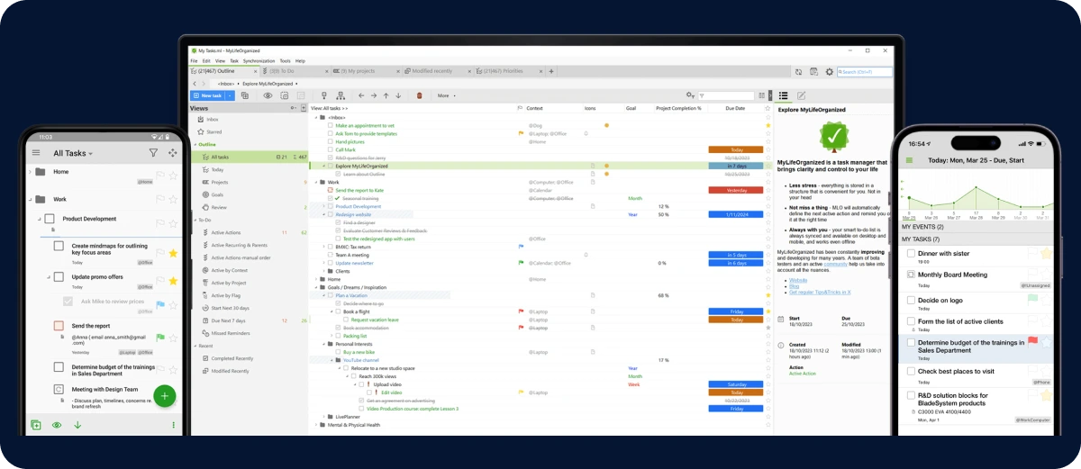Open the Website link in notes panel
Screen dimensions: 1081x469
pyautogui.click(x=798, y=280)
